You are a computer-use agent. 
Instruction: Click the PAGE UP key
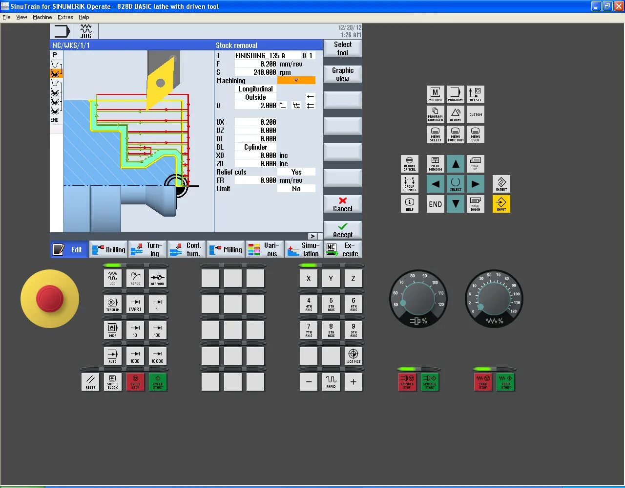476,164
